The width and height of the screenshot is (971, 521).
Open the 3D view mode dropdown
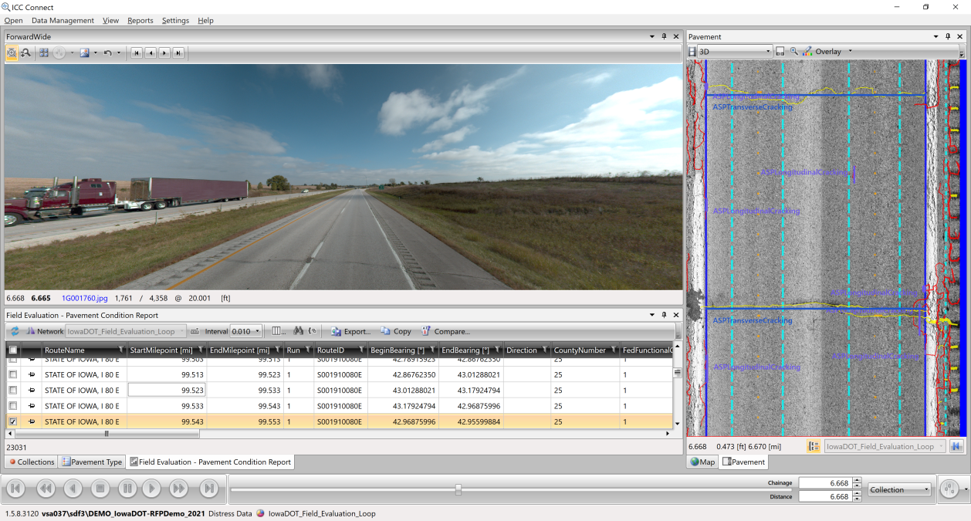click(x=734, y=52)
